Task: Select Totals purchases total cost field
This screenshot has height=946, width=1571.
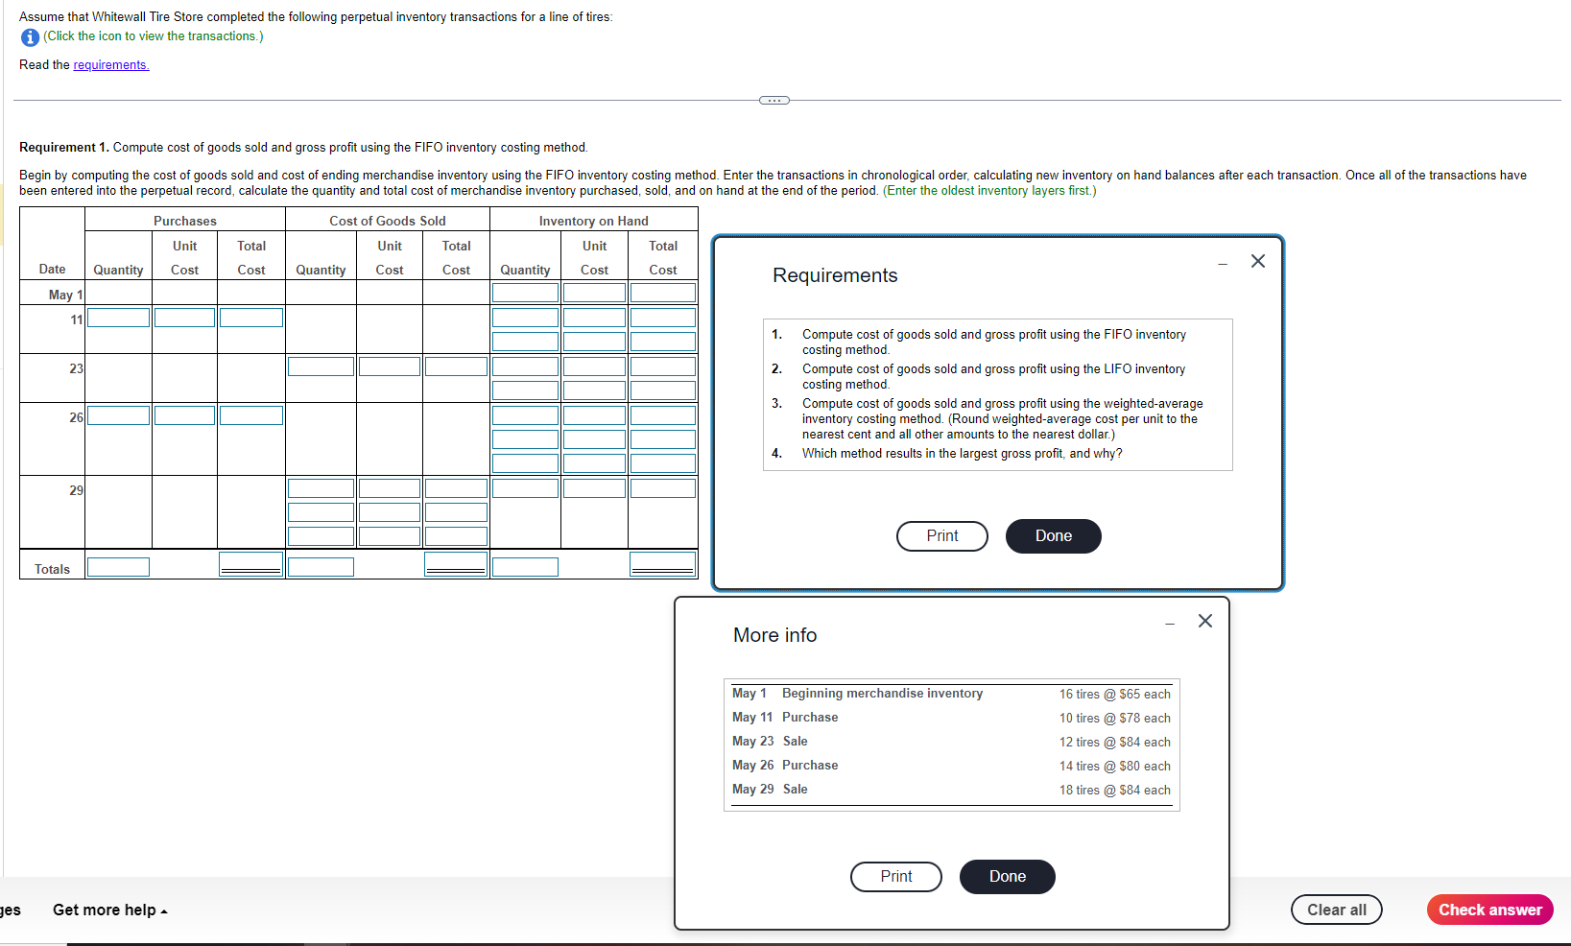Action: pyautogui.click(x=251, y=564)
